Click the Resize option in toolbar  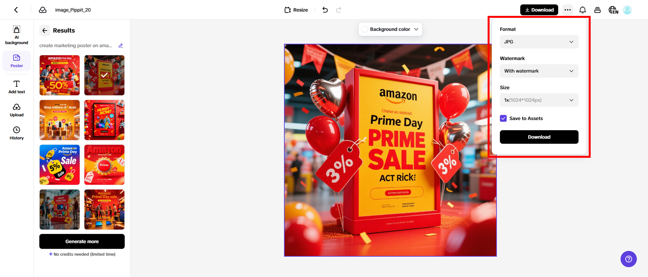[x=296, y=10]
